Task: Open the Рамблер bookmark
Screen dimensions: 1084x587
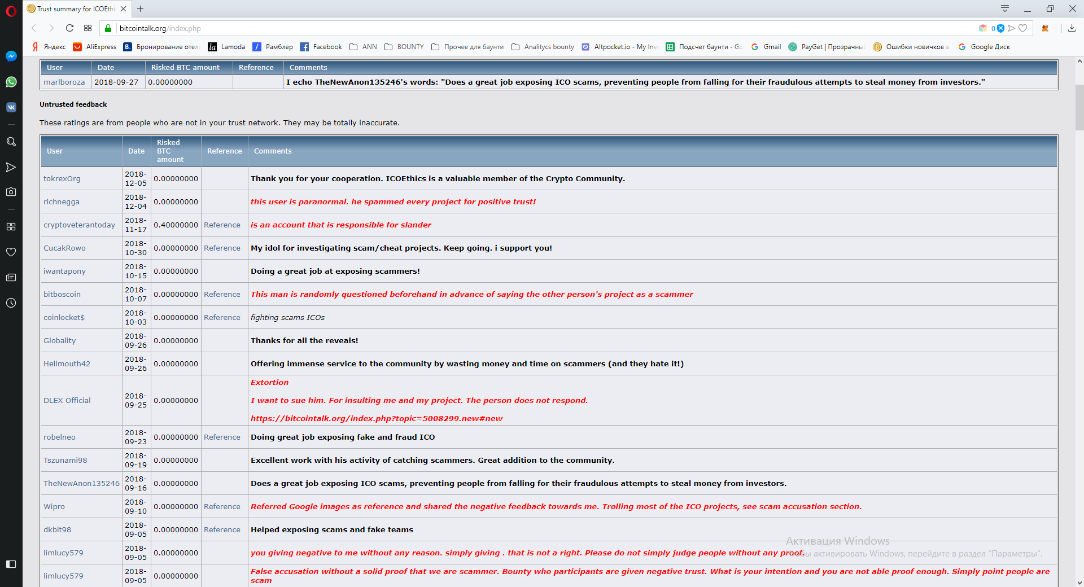Action: tap(273, 47)
